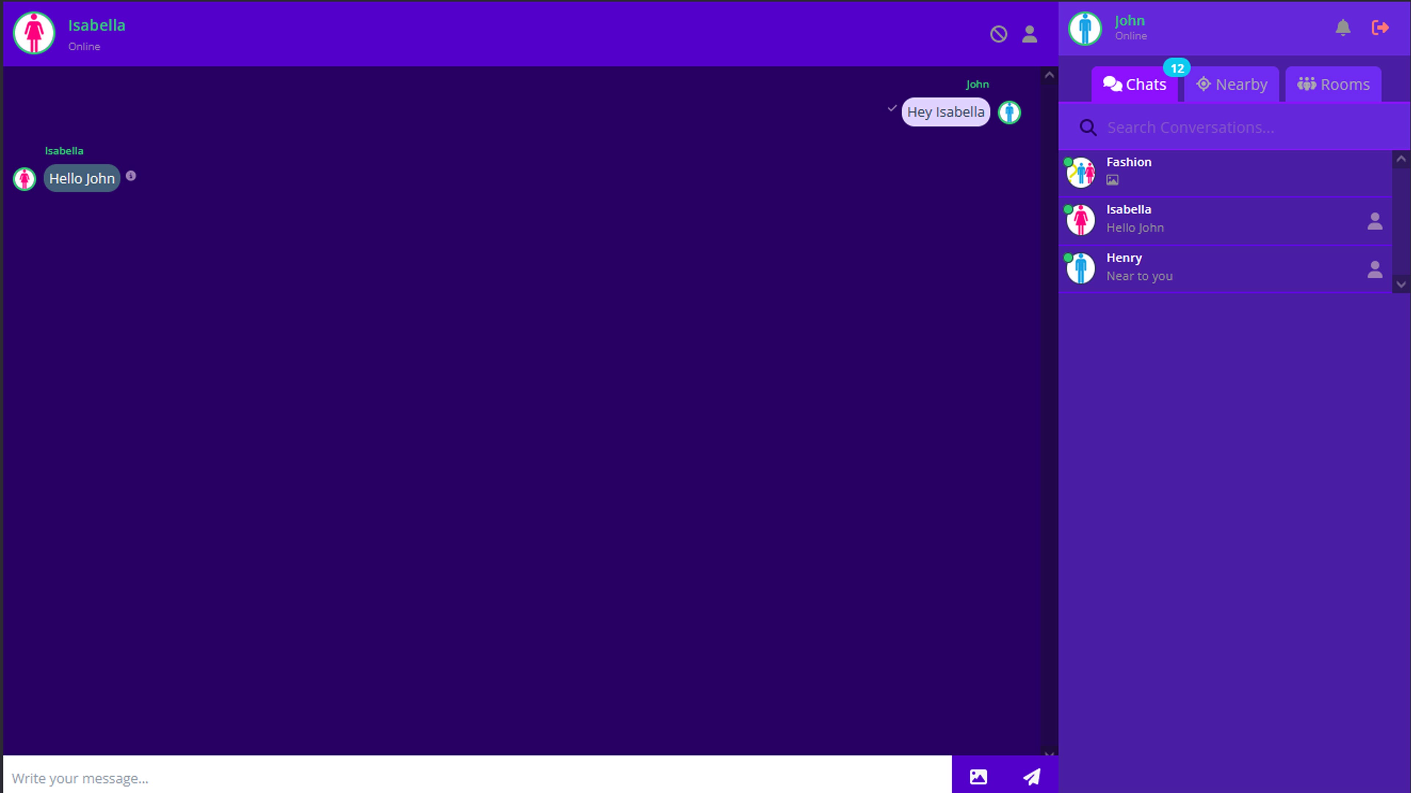
Task: Click the attach image icon
Action: [978, 776]
